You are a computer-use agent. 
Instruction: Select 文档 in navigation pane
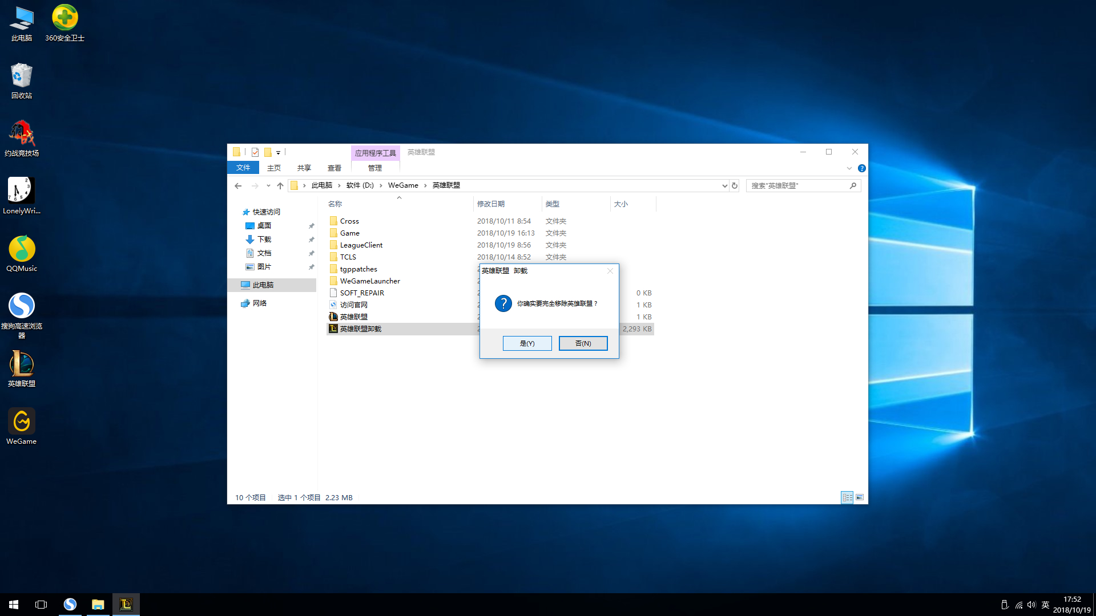[264, 253]
